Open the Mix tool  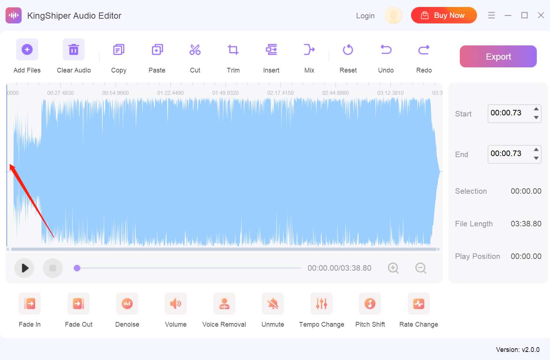[x=309, y=49]
